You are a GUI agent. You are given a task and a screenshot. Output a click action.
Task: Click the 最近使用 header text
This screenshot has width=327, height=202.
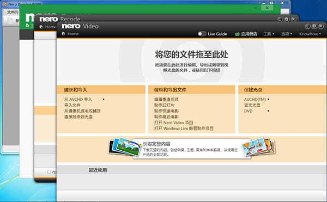point(98,170)
